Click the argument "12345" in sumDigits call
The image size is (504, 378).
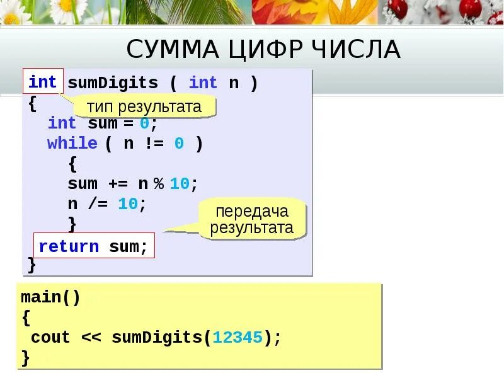[238, 338]
